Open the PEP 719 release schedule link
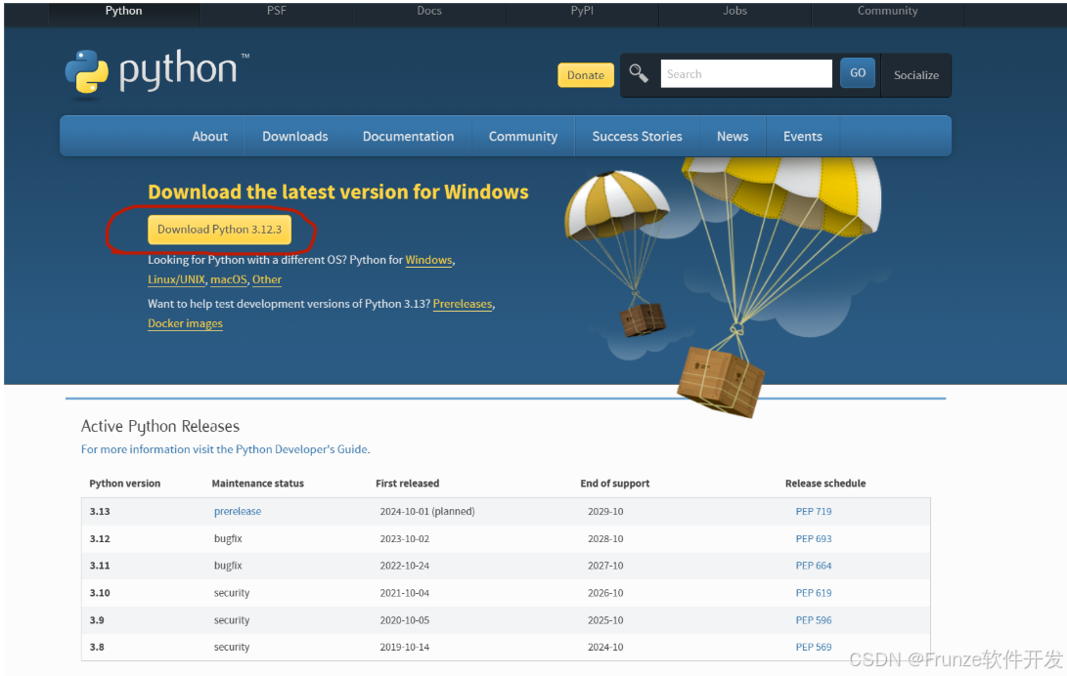1067x676 pixels. [814, 512]
